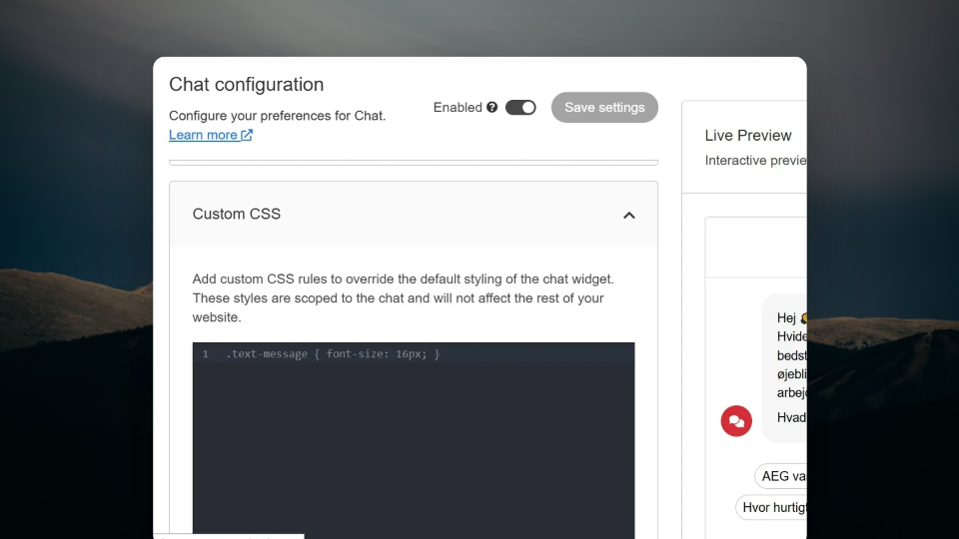
Task: Select the AEG suggestion chip in preview
Action: click(781, 476)
